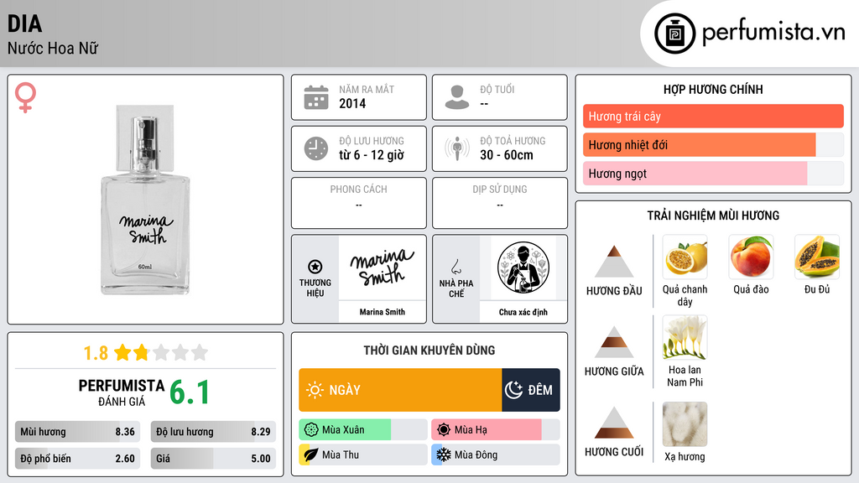This screenshot has height=483, width=859.
Task: Click the Thời gian khuyên dùng heading
Action: coord(429,350)
